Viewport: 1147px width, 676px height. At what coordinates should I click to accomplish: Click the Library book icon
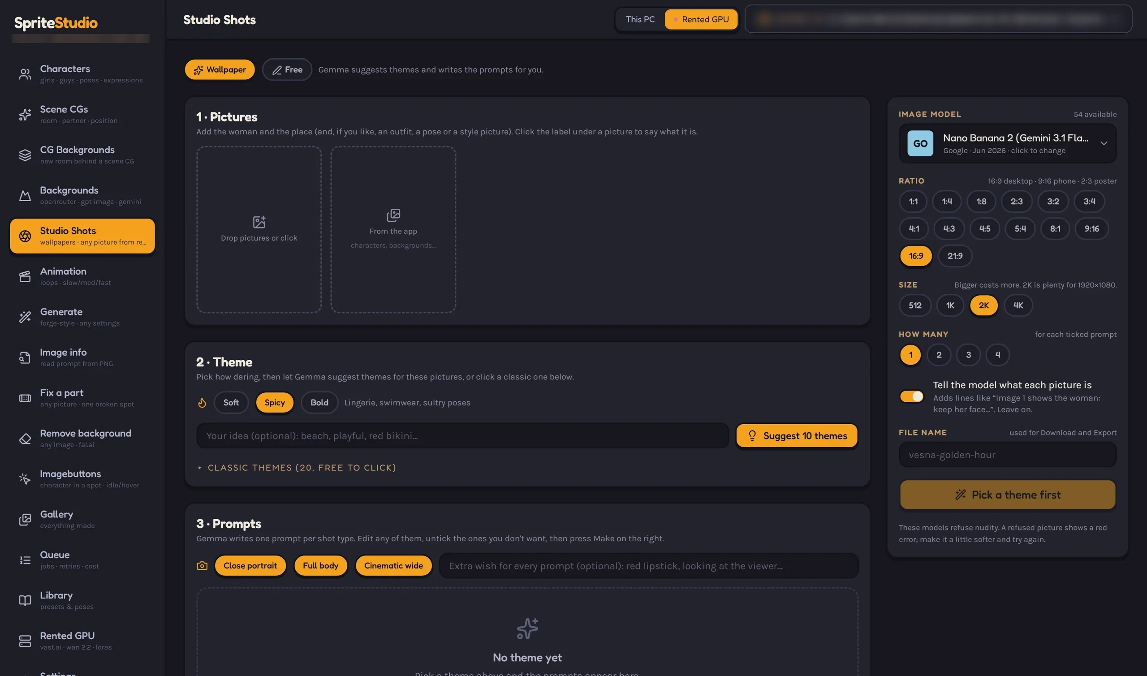coord(25,600)
